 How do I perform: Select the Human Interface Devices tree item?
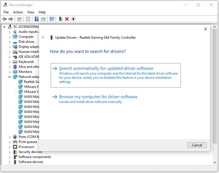click(x=26, y=52)
